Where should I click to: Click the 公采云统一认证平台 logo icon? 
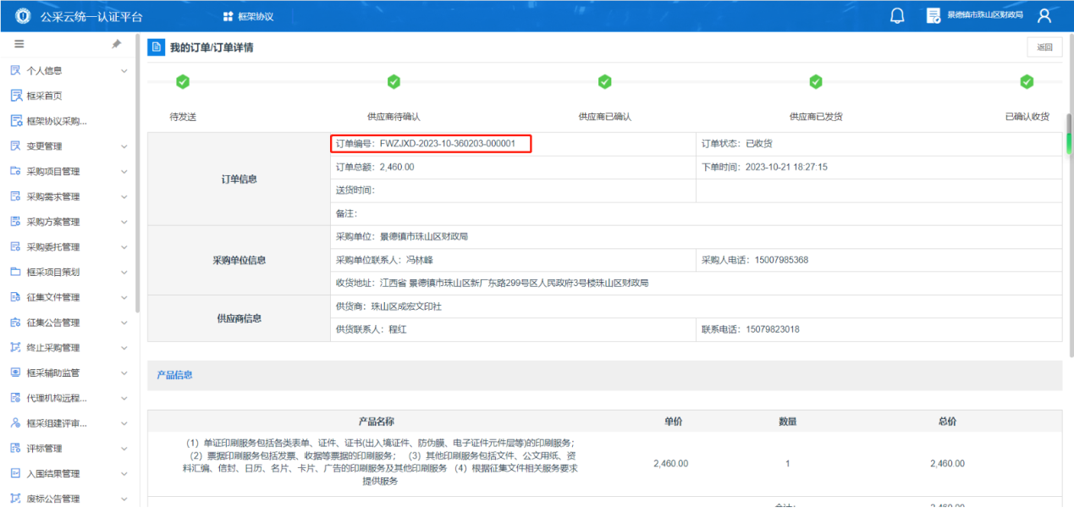click(x=20, y=16)
